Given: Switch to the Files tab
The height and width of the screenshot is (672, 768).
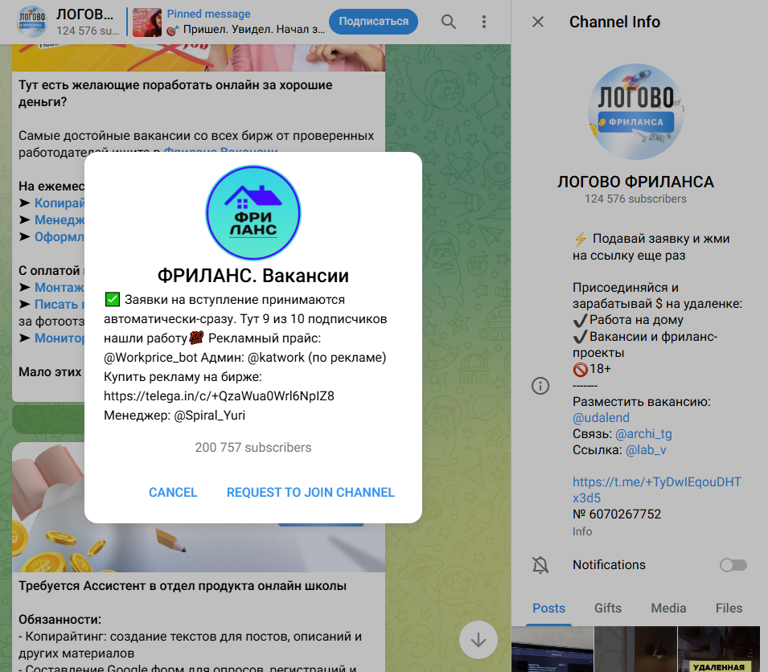Looking at the screenshot, I should (x=729, y=608).
